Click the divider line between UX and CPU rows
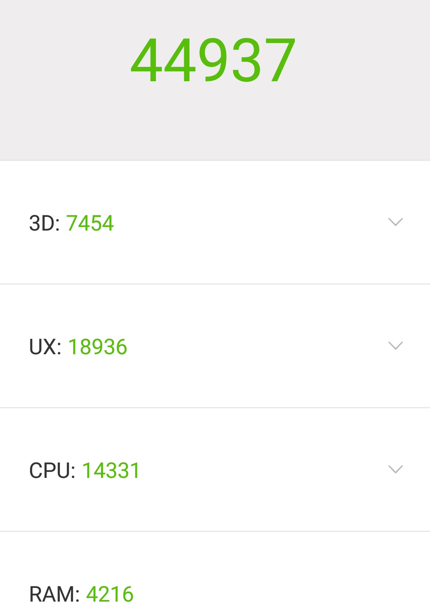Image resolution: width=430 pixels, height=612 pixels. click(215, 407)
